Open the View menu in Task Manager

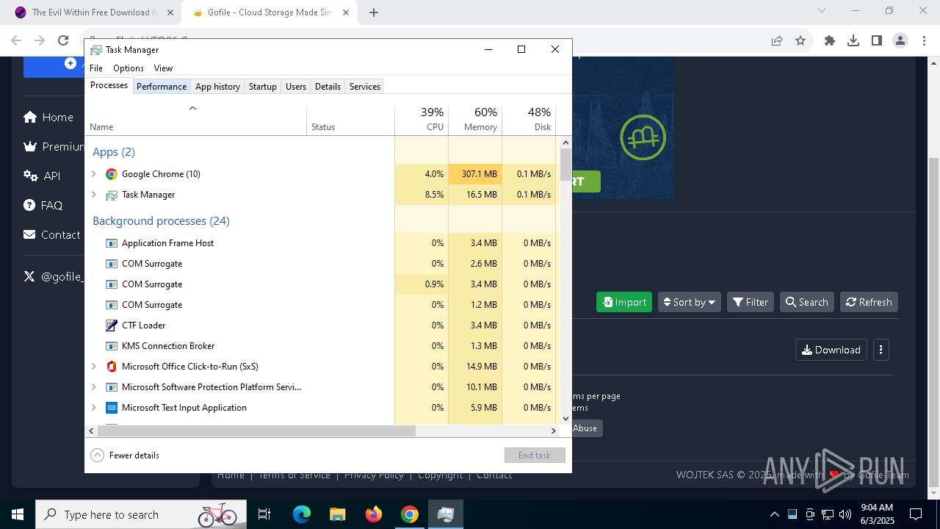163,68
